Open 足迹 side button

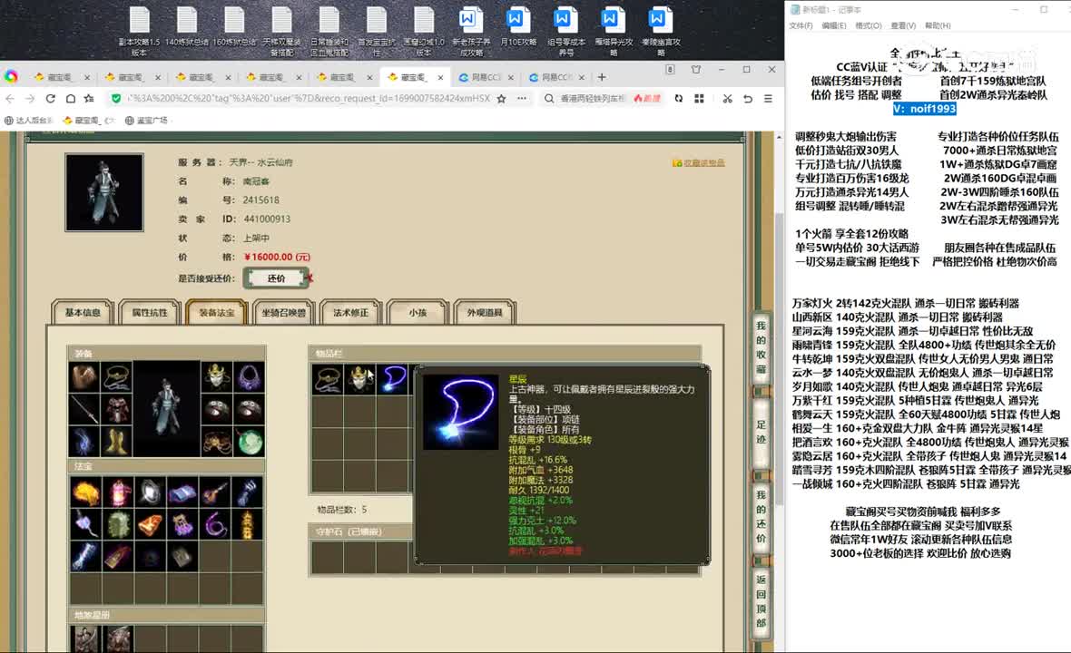(x=761, y=432)
